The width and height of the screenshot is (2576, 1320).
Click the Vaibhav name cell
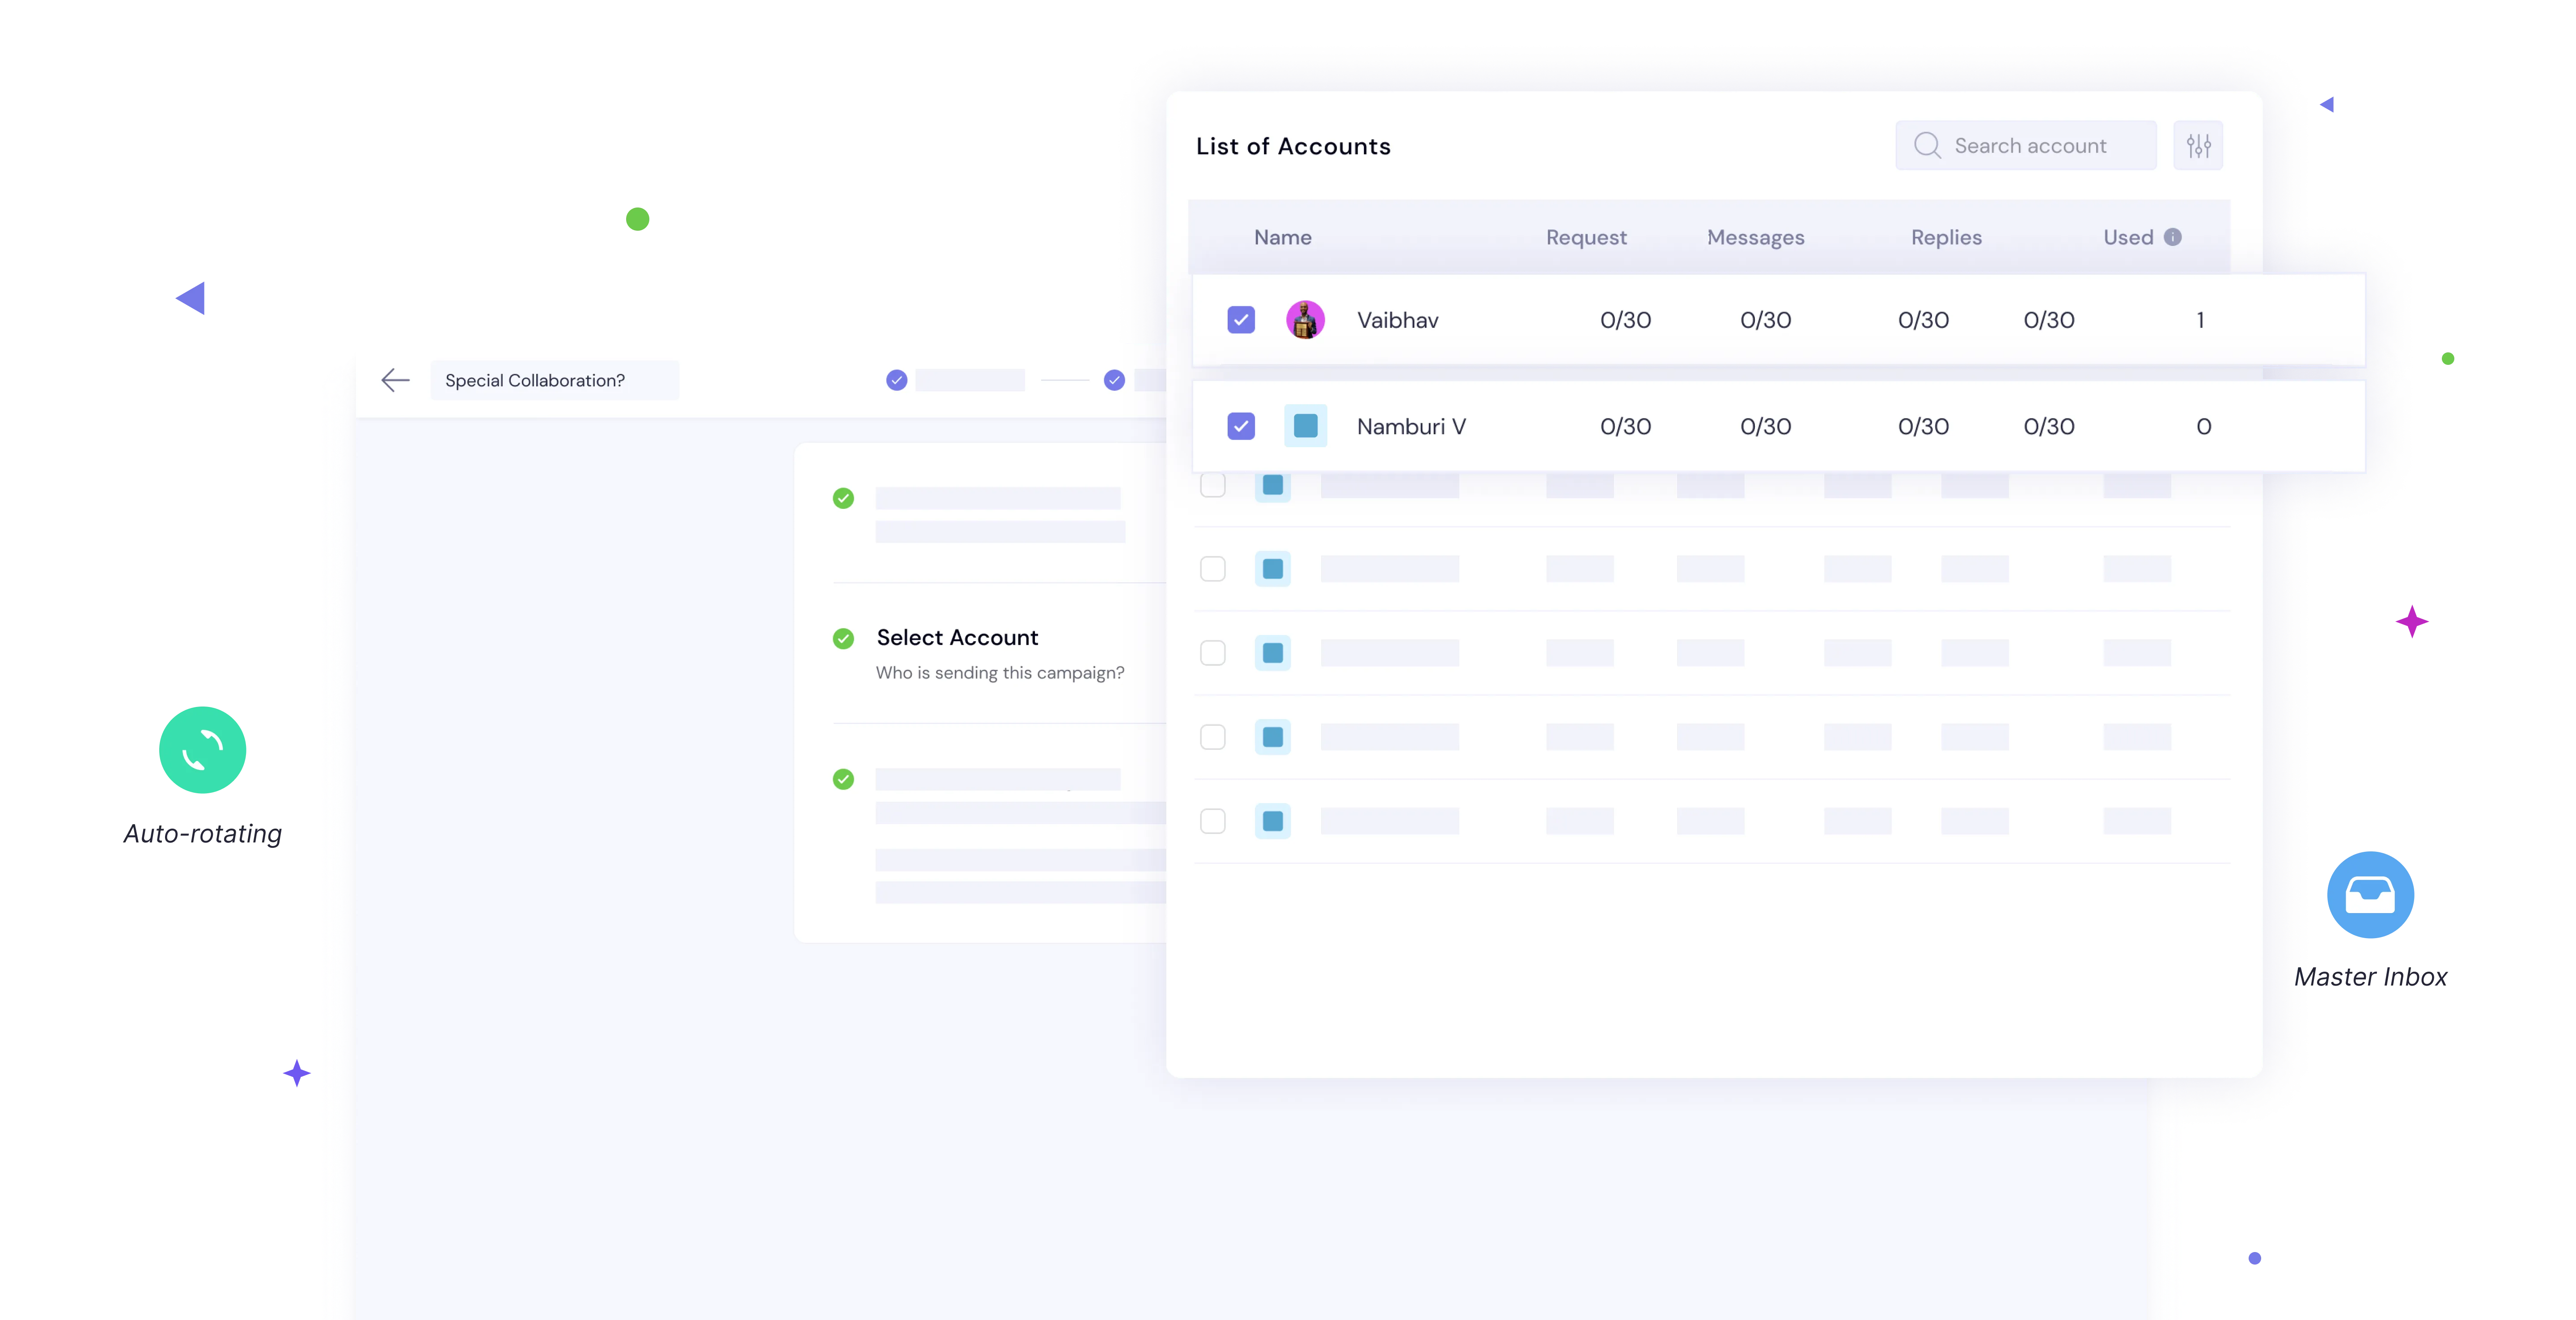pyautogui.click(x=1397, y=320)
